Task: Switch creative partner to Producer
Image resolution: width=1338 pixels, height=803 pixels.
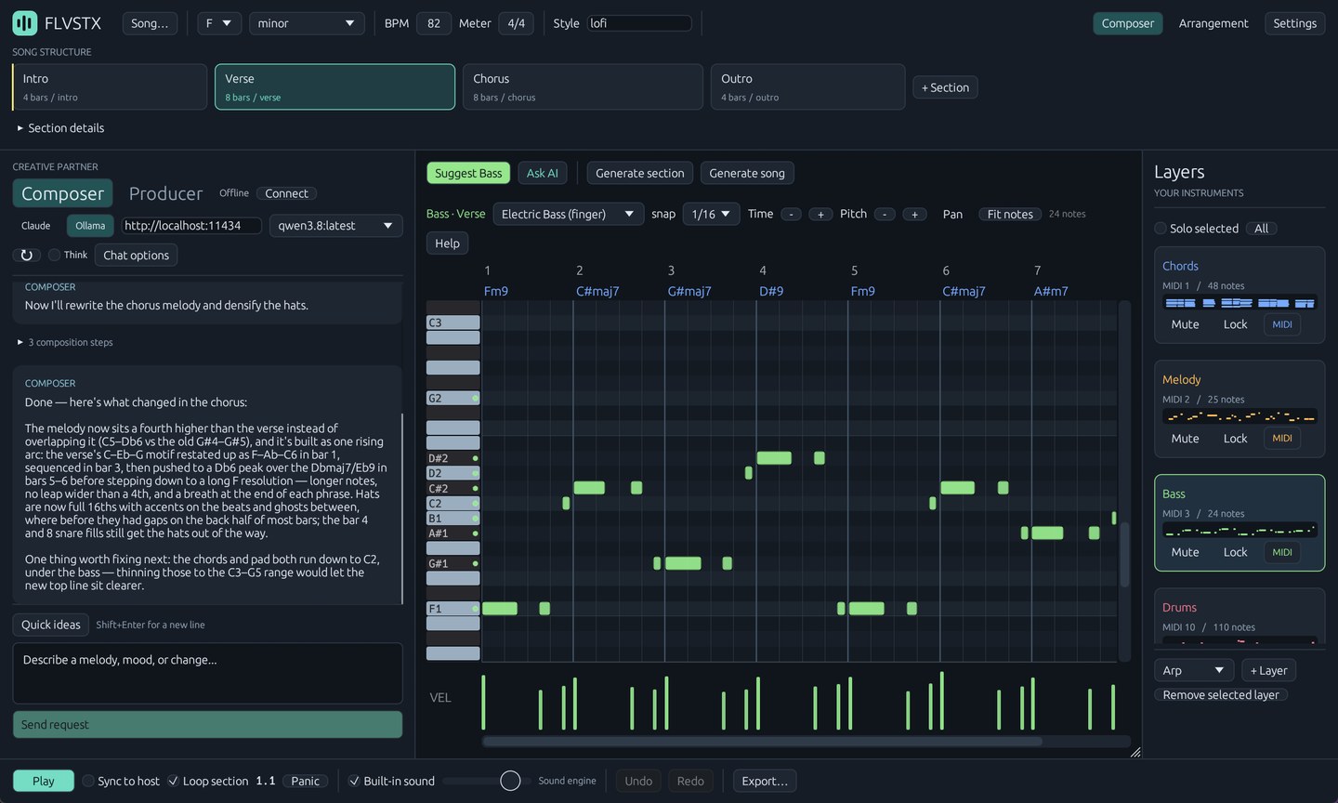Action: (x=165, y=193)
